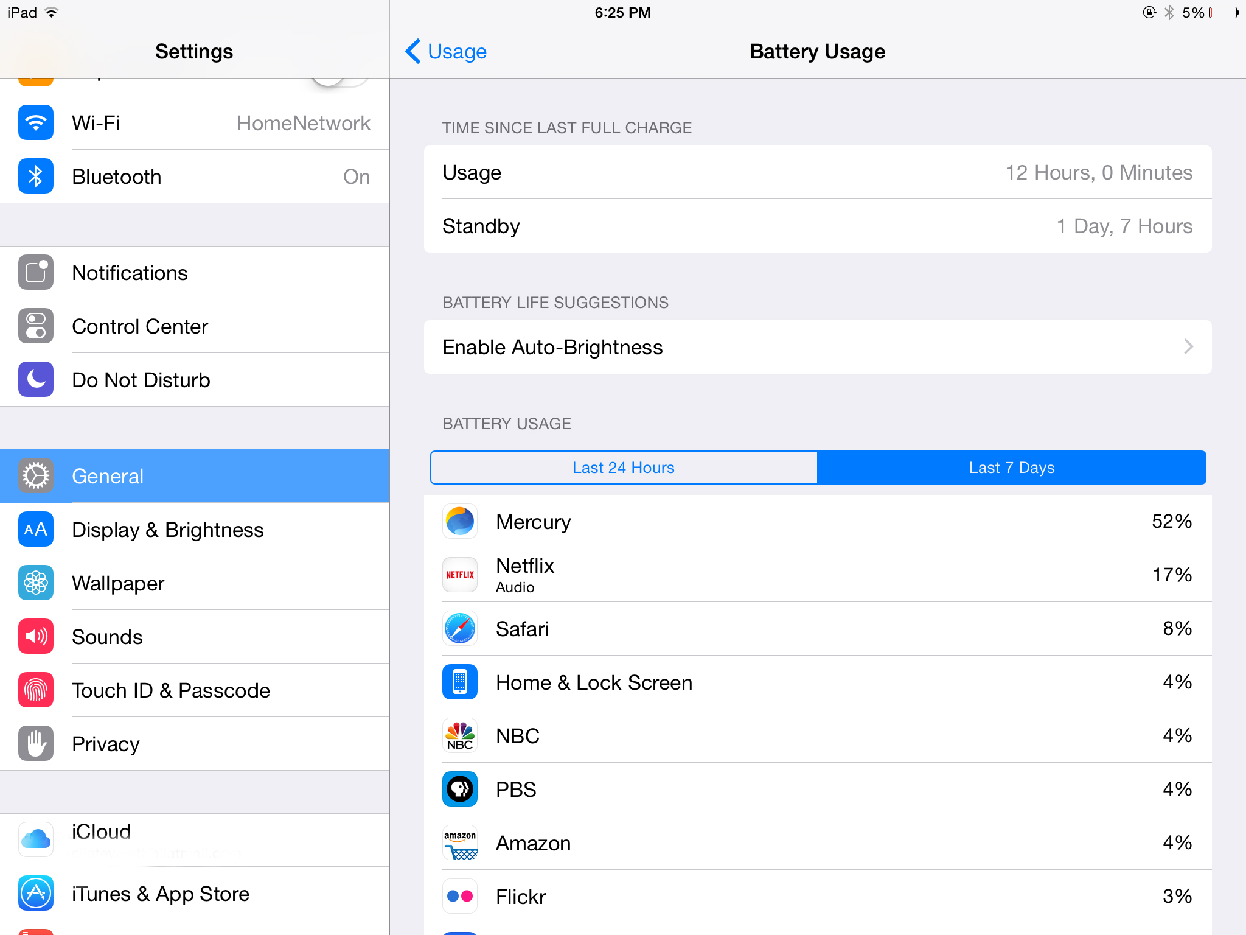Tap Mercury 52% usage value
This screenshot has width=1246, height=935.
click(x=1172, y=522)
